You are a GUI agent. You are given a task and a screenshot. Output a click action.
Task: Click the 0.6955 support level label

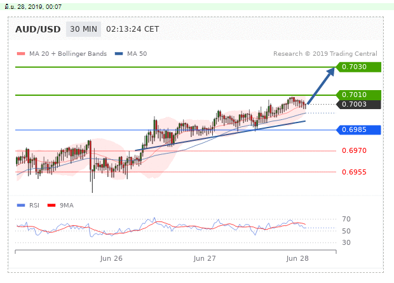point(354,172)
